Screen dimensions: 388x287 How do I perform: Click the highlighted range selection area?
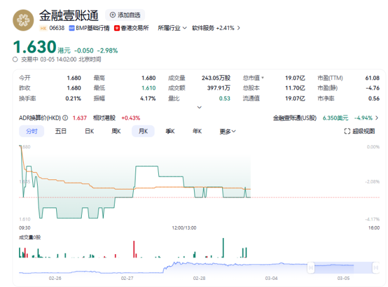343,268
